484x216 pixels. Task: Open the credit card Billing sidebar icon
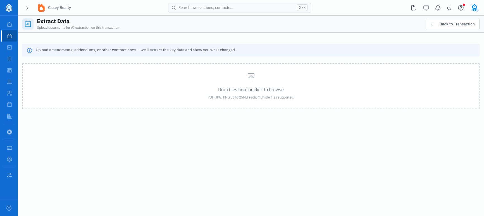click(x=9, y=148)
